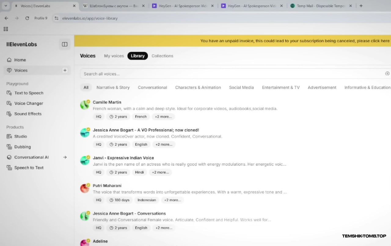Screen dimensions: 391x246
Task: Open Text to Speech icon
Action: [x=9, y=93]
